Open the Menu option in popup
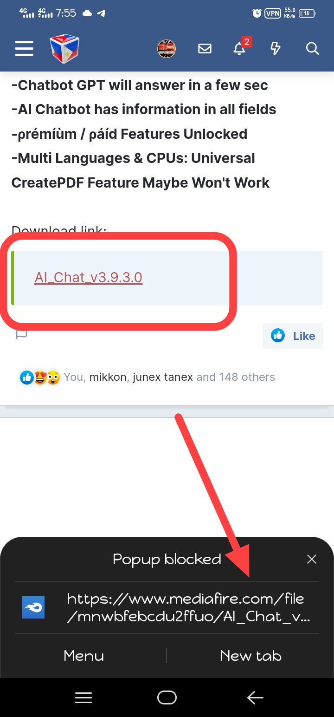The width and height of the screenshot is (334, 717). 84,656
